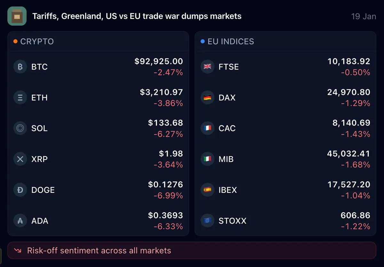The height and width of the screenshot is (267, 384).
Task: Click the 19 Jan date label
Action: [364, 16]
